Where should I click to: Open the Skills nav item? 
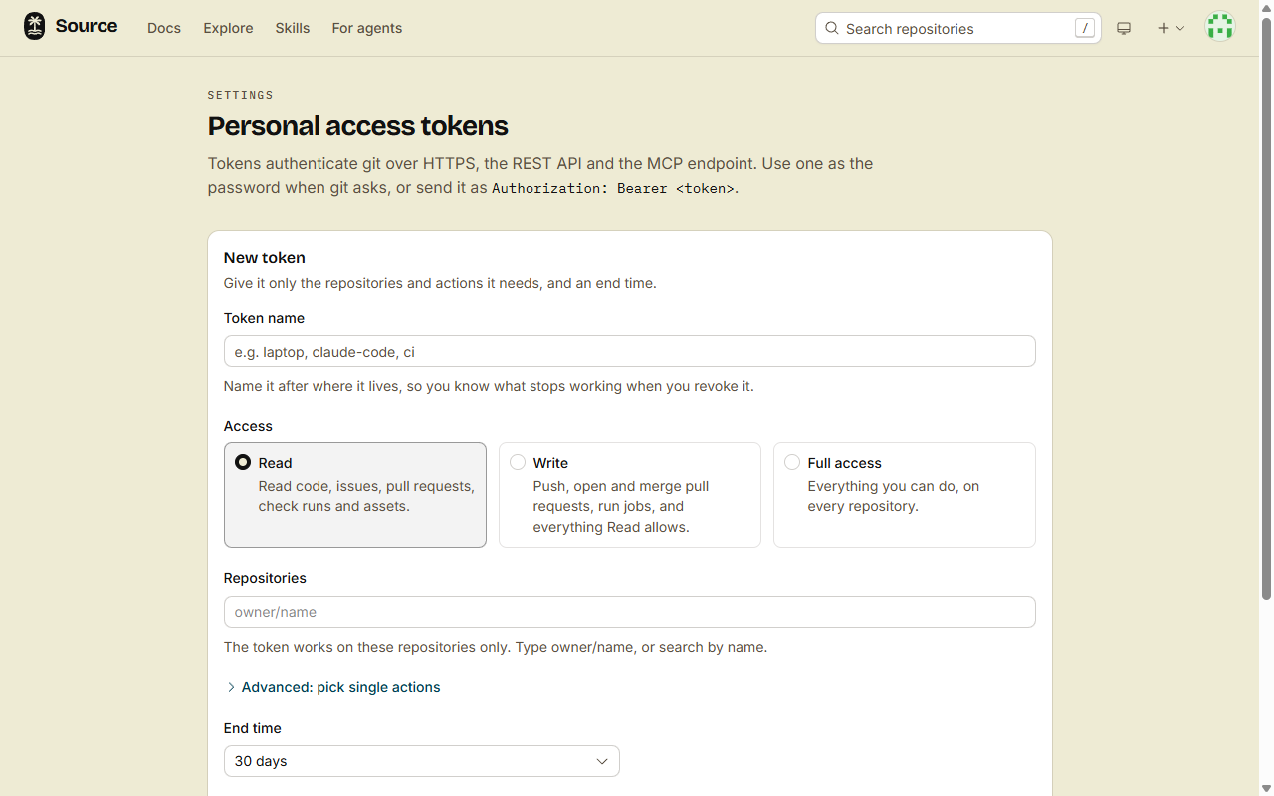(x=293, y=28)
